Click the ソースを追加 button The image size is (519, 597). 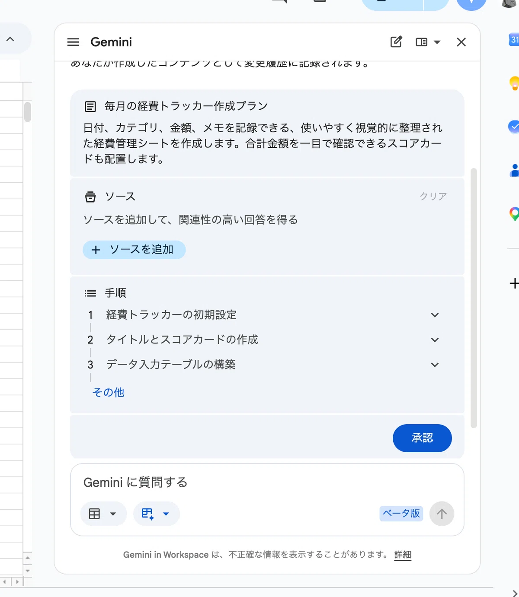134,250
